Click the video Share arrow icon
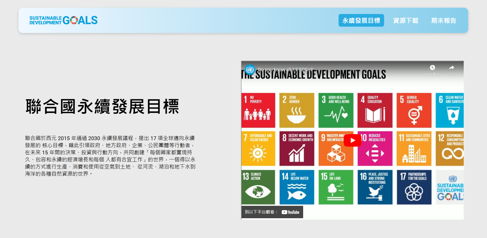Screen dimensions: 487x238 [452, 68]
